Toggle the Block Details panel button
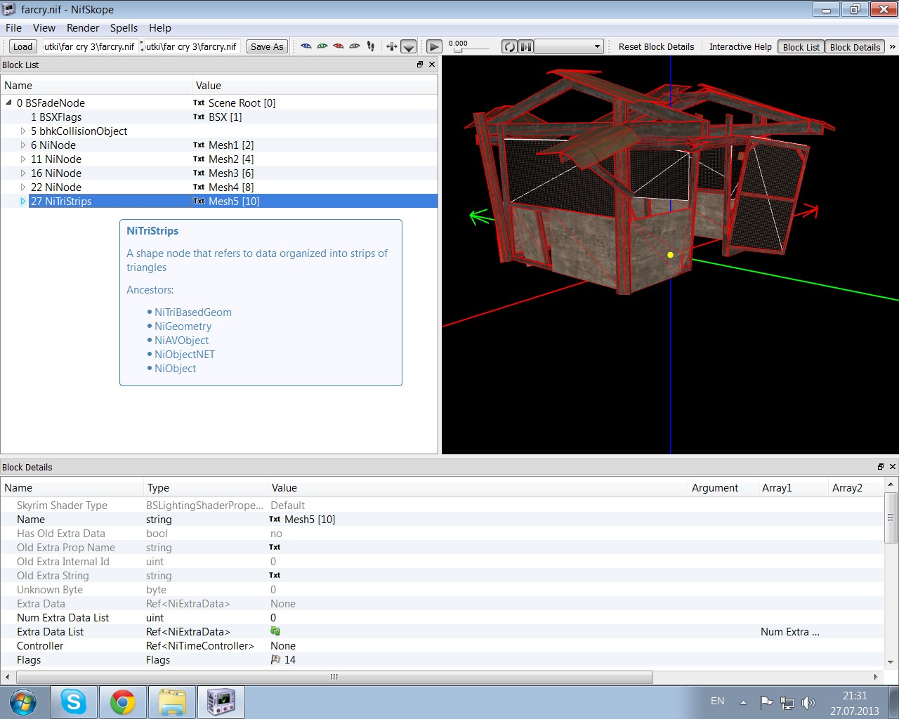Image resolution: width=899 pixels, height=719 pixels. [x=855, y=47]
